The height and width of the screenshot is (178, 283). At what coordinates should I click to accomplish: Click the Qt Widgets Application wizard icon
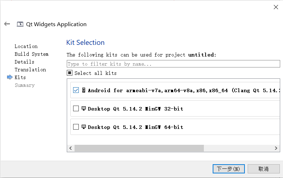tap(20, 24)
